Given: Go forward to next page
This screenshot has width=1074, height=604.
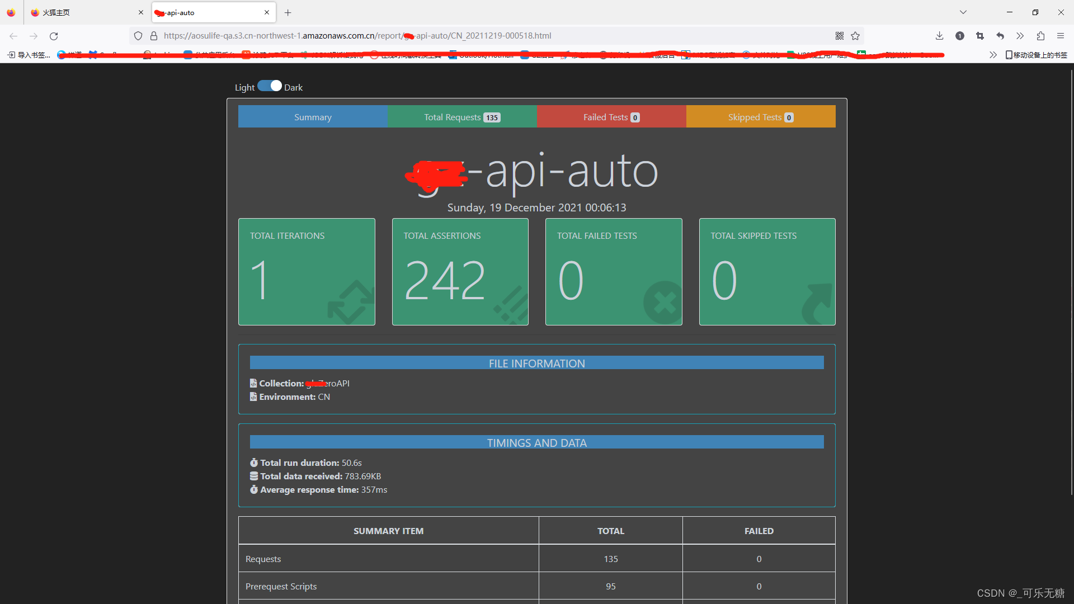Looking at the screenshot, I should (34, 36).
